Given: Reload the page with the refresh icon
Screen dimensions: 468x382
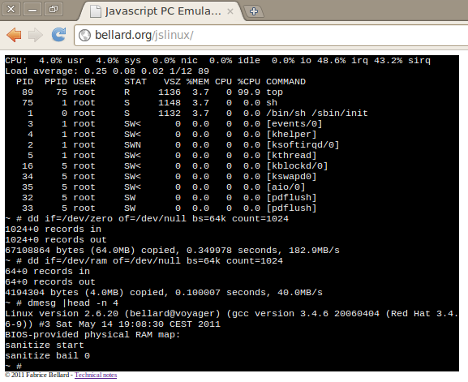Looking at the screenshot, I should pos(58,35).
